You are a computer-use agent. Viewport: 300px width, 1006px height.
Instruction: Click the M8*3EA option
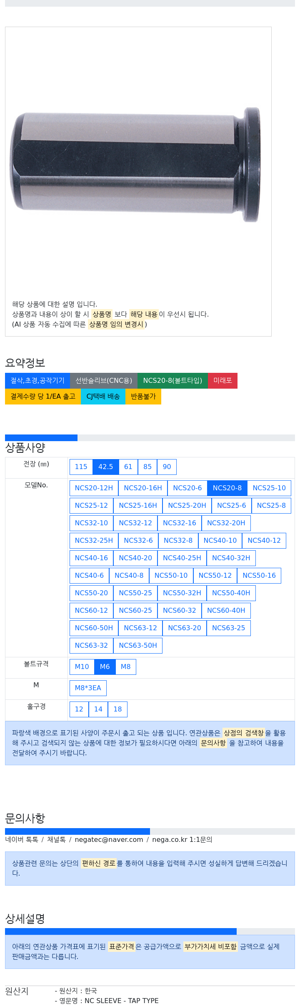pos(88,688)
